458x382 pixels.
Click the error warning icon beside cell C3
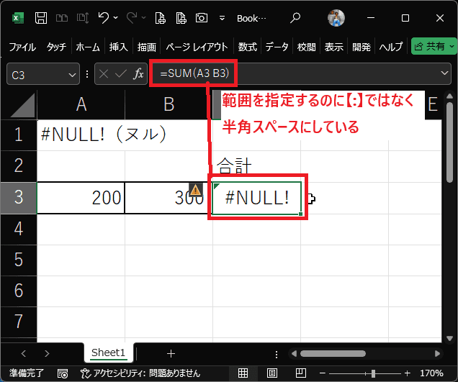pyautogui.click(x=195, y=190)
